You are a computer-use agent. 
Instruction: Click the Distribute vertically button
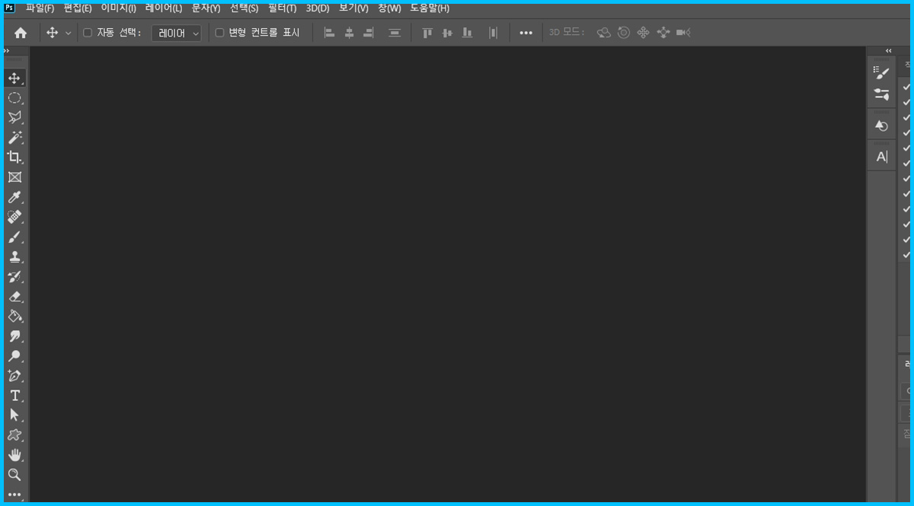[395, 33]
